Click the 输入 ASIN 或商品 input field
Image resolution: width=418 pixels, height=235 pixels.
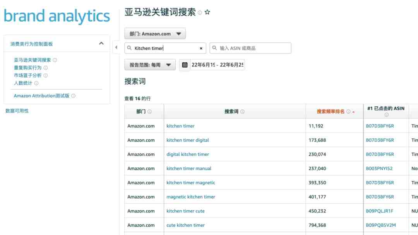[x=250, y=48]
